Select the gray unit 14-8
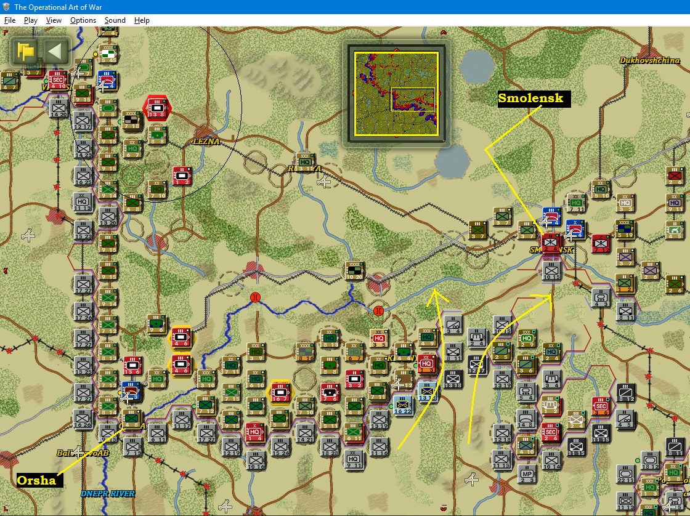 (527, 419)
